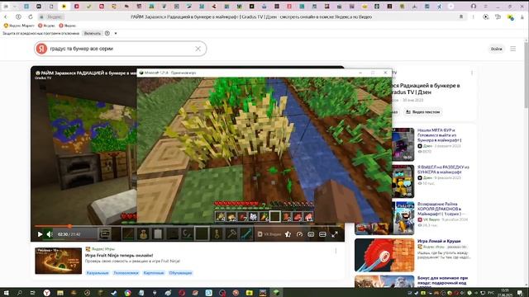529x297 pixels.
Task: Open VK Видео link in player
Action: click(x=269, y=234)
